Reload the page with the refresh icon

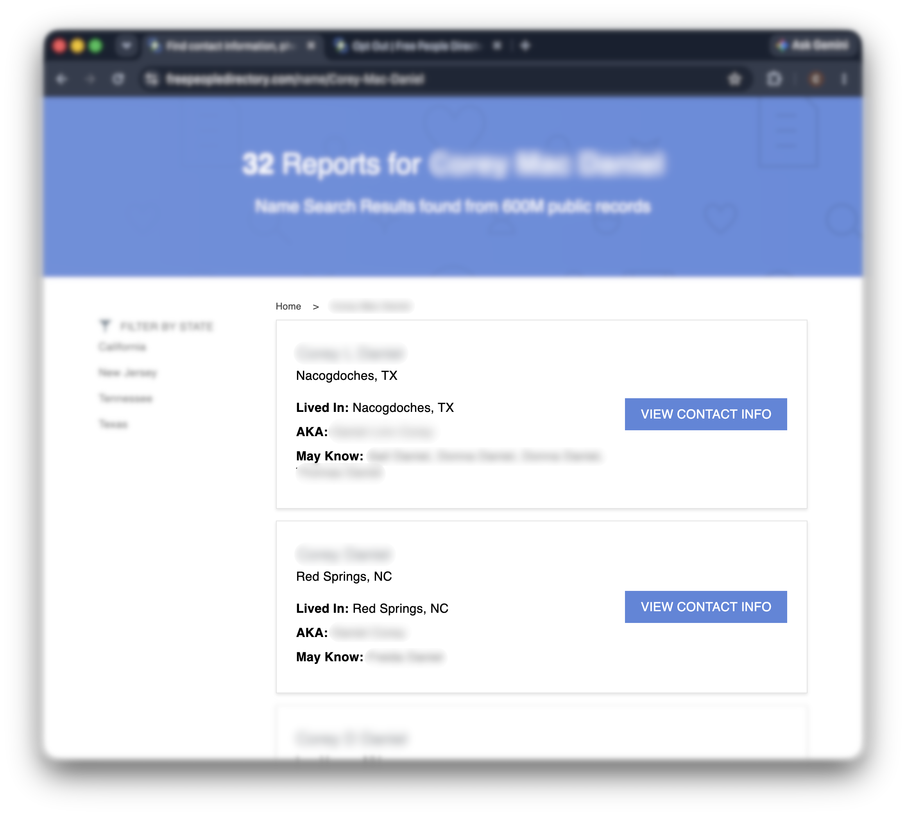click(118, 79)
